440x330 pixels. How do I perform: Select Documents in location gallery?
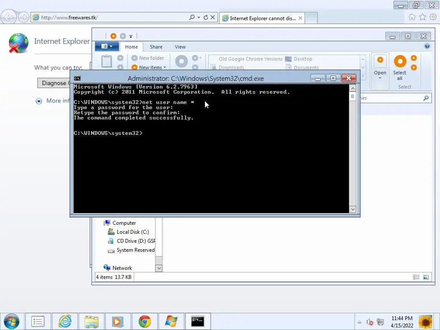pos(302,67)
